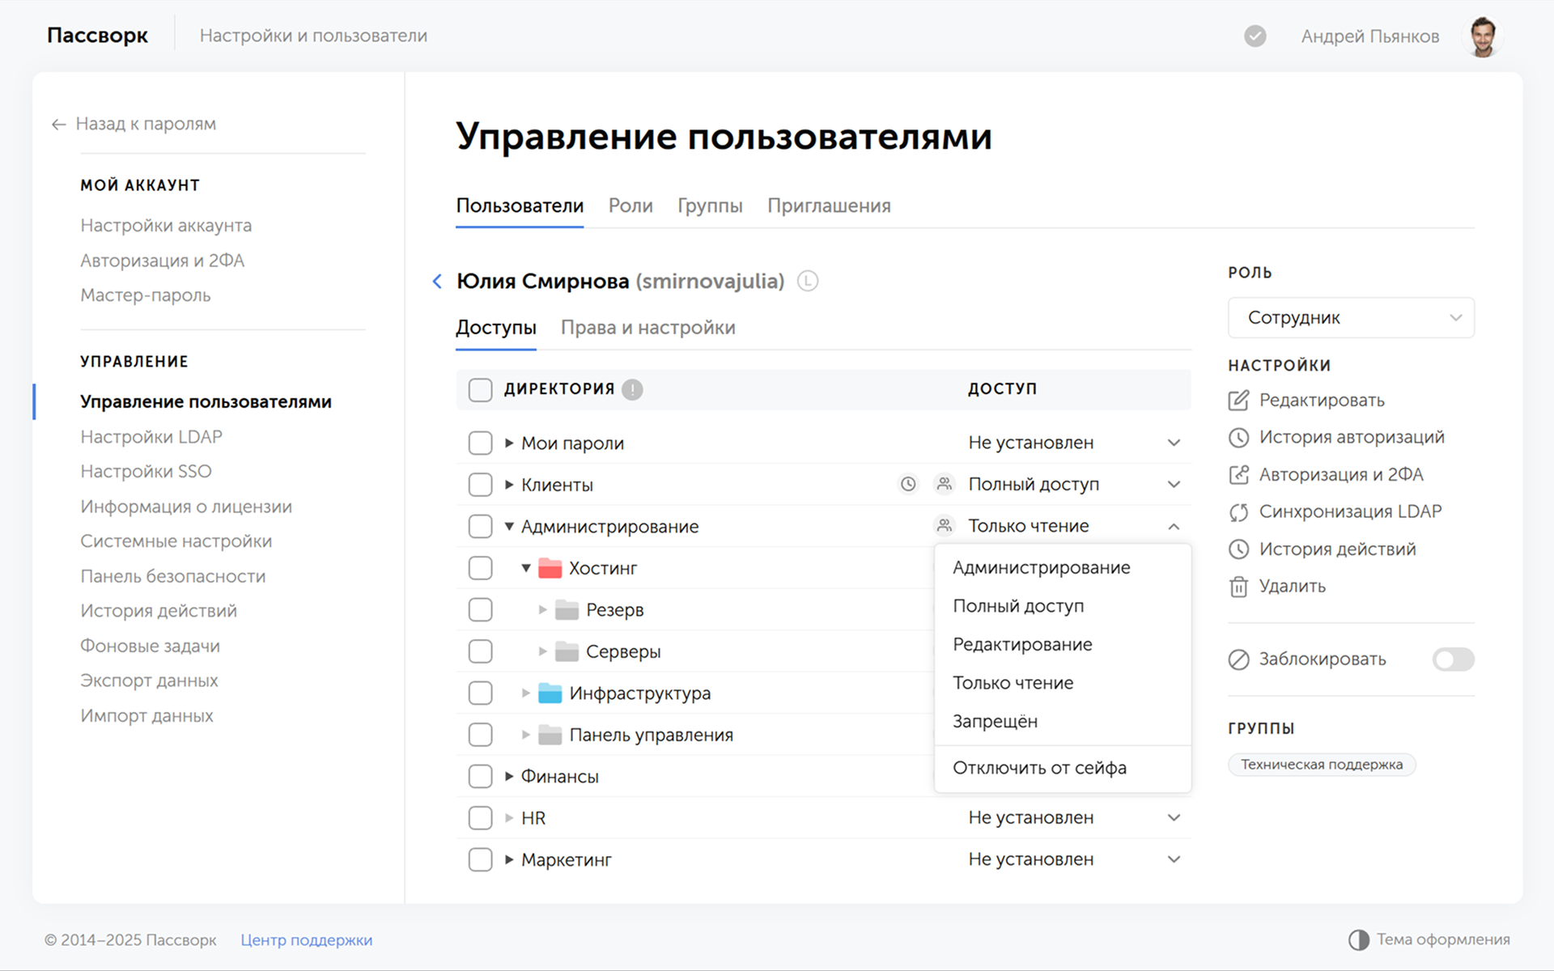Open the Центр поддержки link

coord(306,940)
